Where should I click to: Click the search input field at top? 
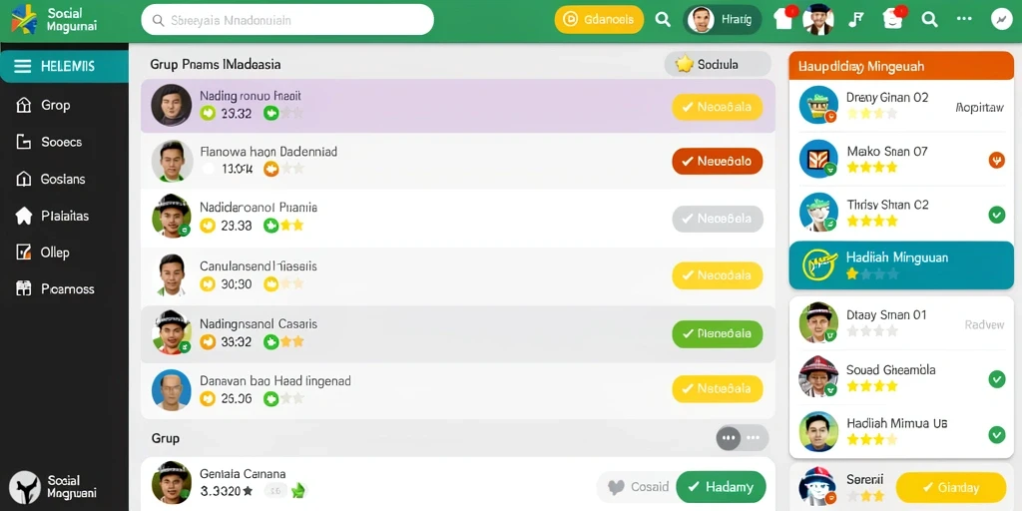tap(287, 20)
